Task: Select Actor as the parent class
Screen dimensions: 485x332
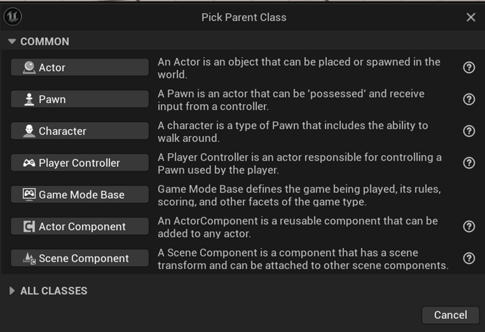Action: [80, 68]
